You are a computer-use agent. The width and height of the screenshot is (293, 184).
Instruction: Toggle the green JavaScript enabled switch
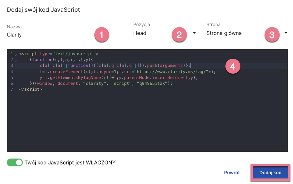coord(15,162)
